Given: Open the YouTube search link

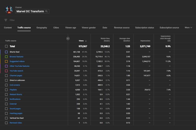Looking at the screenshot, I should (x=16, y=71).
